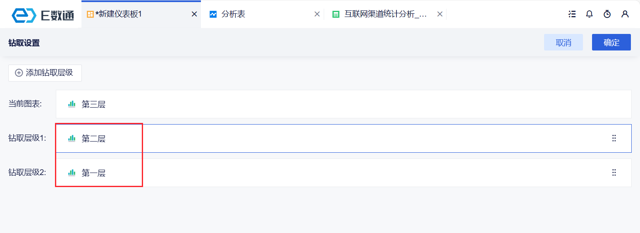Click the bar chart icon beside 第二层
640x233 pixels.
pos(72,139)
